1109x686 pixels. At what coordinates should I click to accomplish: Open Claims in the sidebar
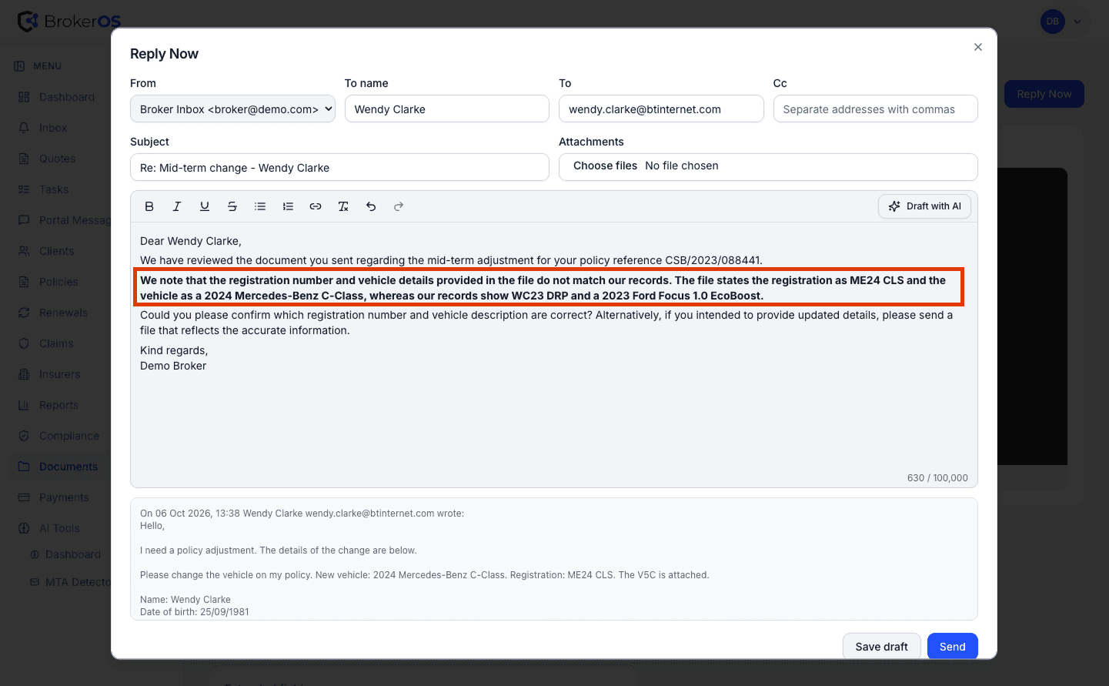pos(56,343)
